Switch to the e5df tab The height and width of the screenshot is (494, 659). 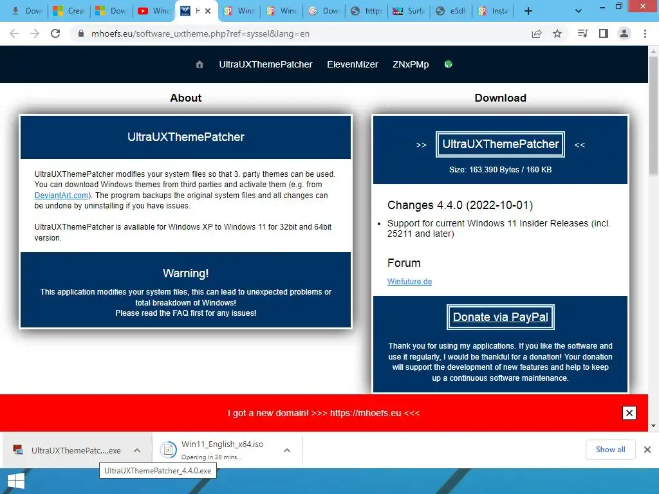tap(451, 11)
